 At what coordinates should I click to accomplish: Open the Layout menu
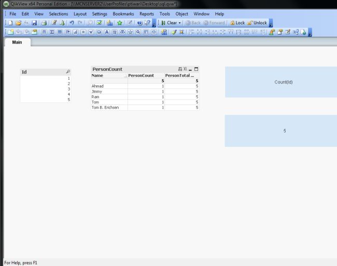click(80, 14)
